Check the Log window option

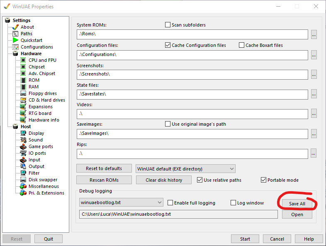pos(233,203)
